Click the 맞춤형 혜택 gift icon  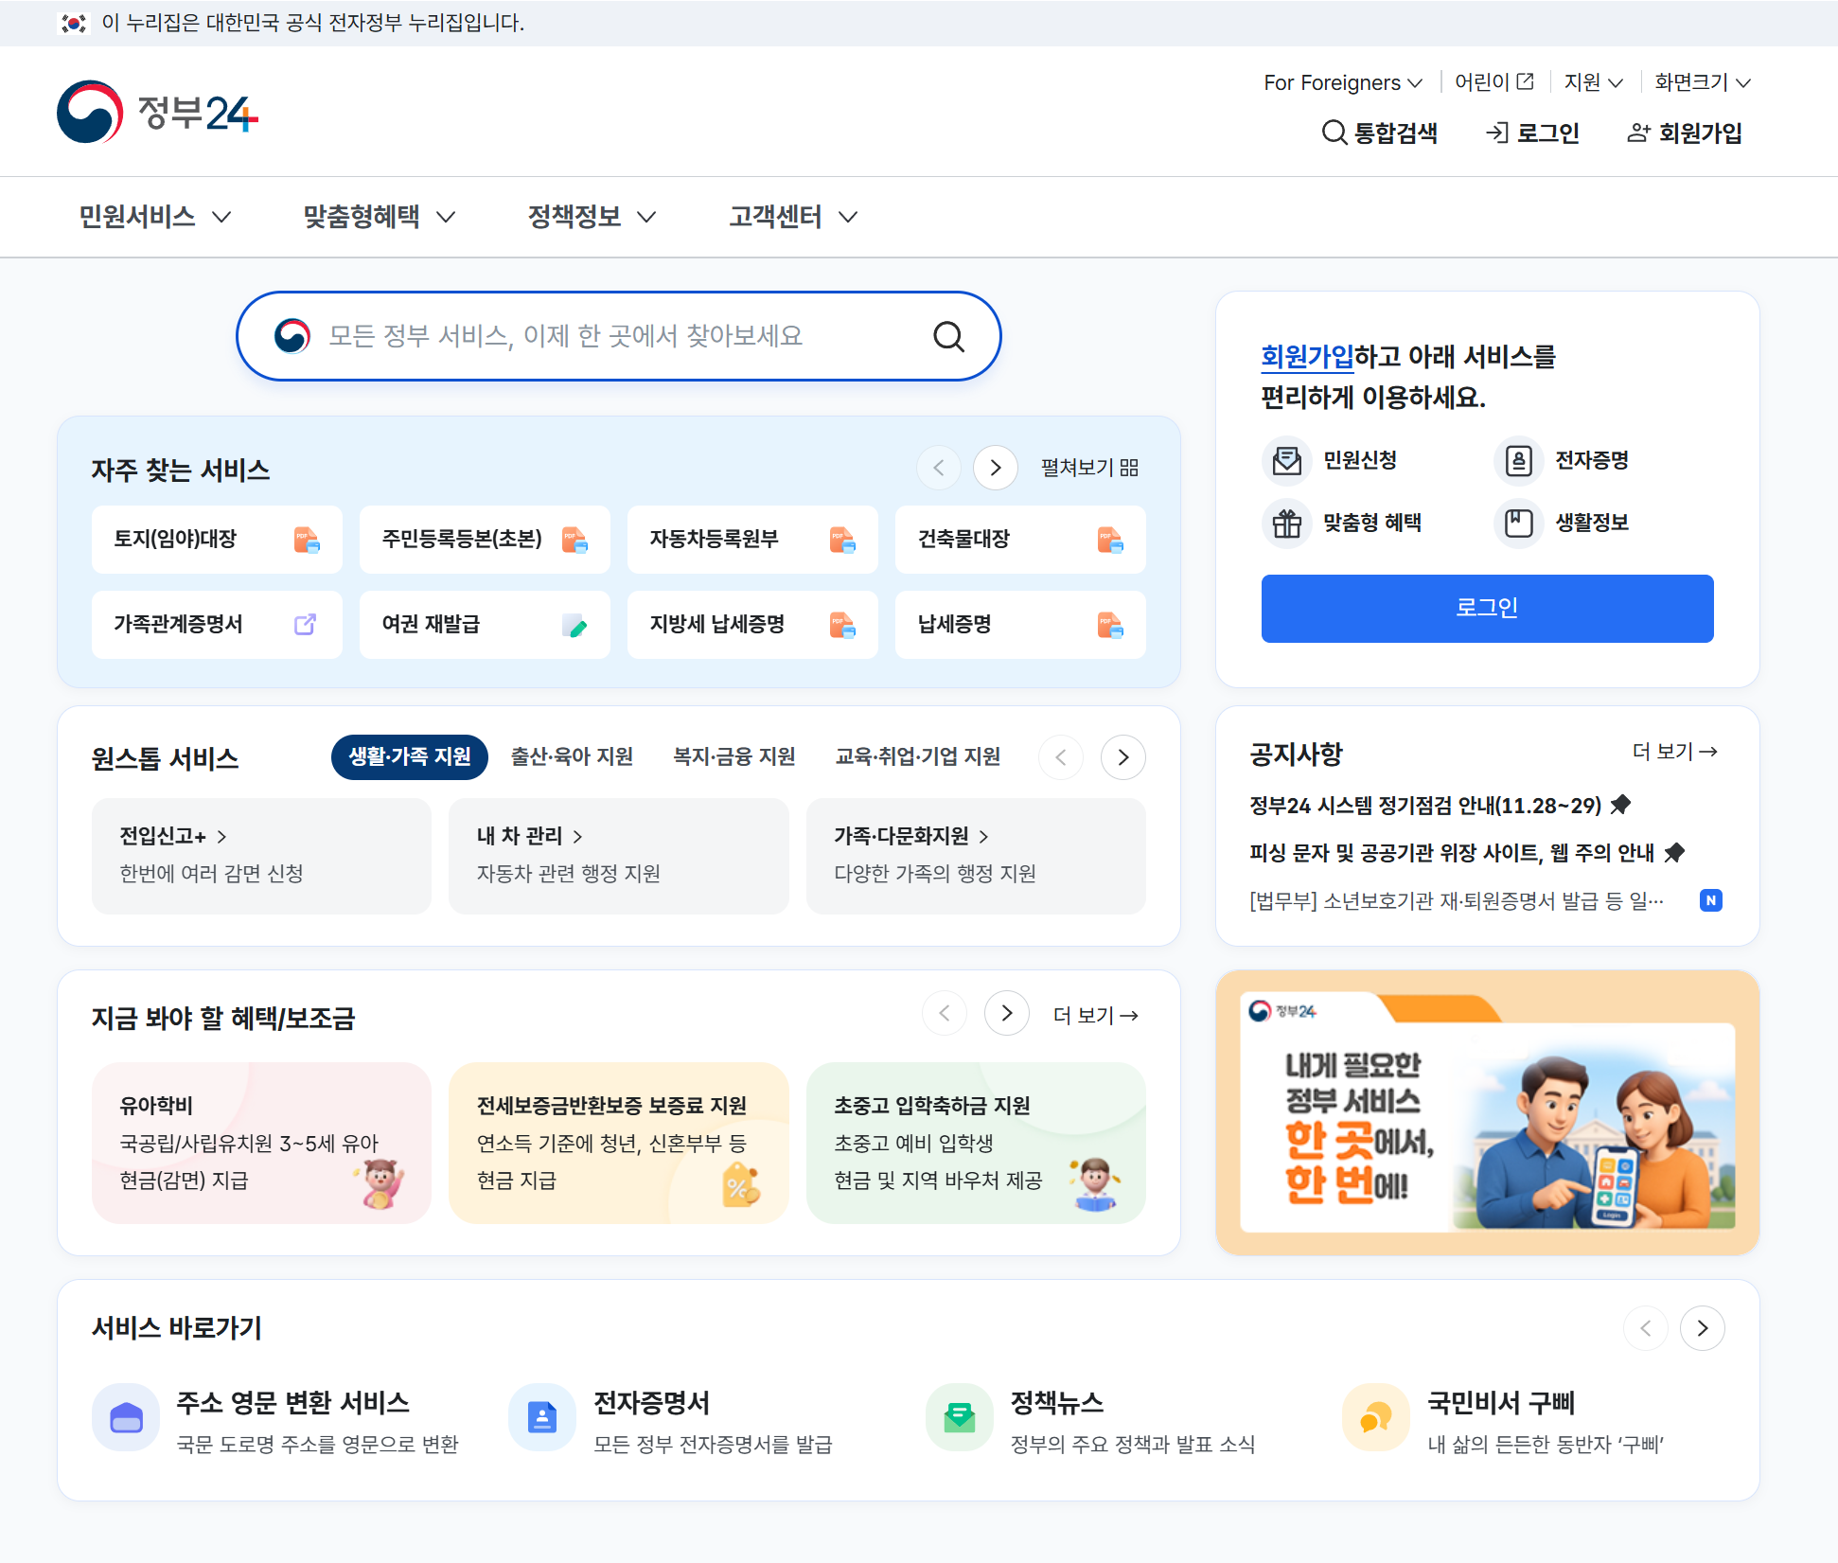(x=1286, y=523)
